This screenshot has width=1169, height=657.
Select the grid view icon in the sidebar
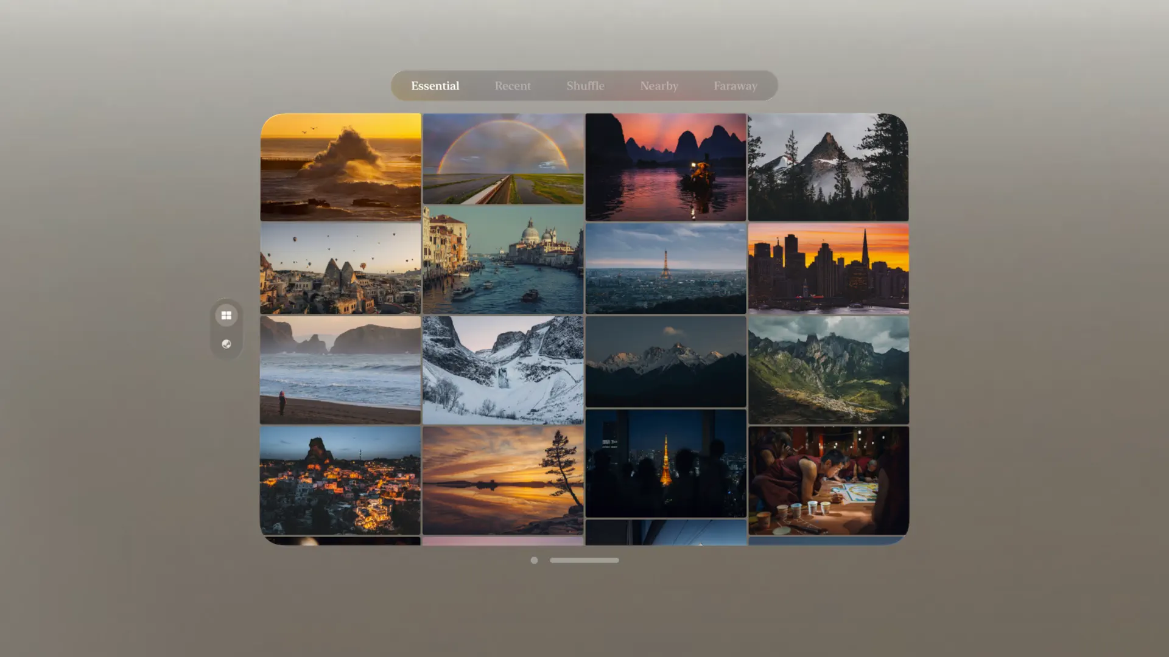pos(226,315)
